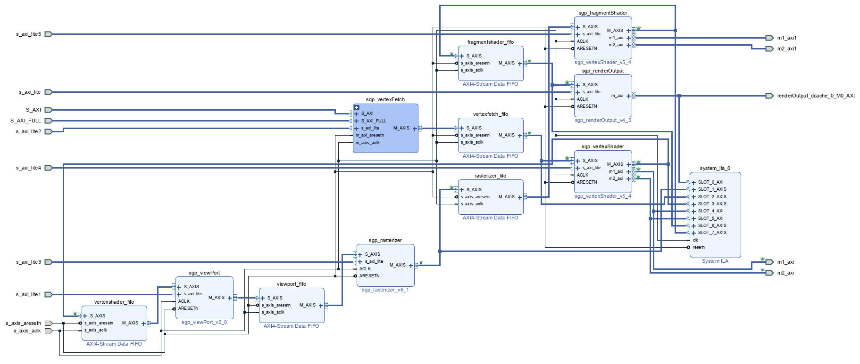Click debug icon on vertexfetch_fifo M_AXIS pin
Image resolution: width=860 pixels, height=364 pixels.
click(529, 133)
